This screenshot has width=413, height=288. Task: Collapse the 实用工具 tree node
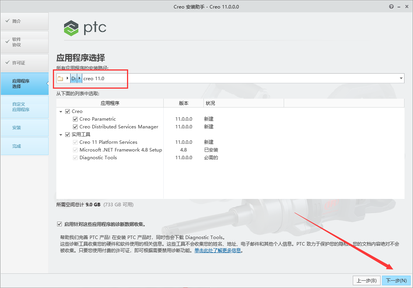61,134
